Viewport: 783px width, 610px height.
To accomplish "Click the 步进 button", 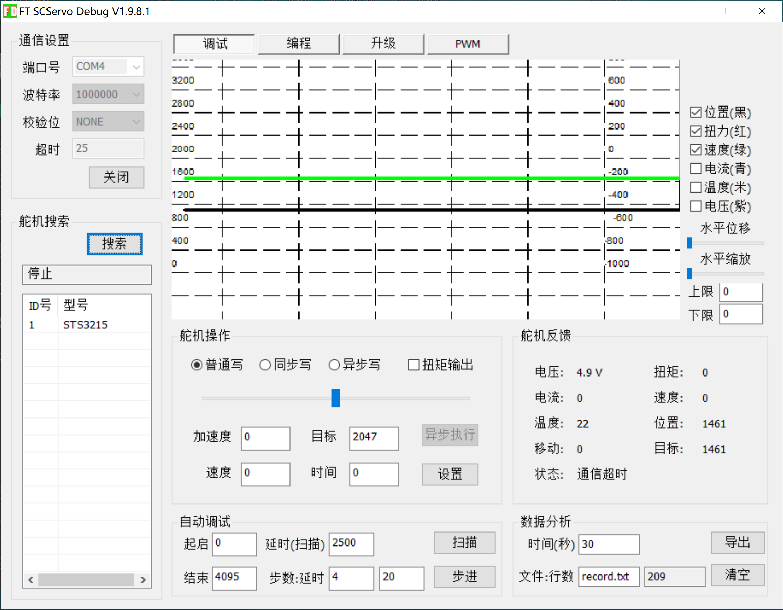I will point(464,577).
